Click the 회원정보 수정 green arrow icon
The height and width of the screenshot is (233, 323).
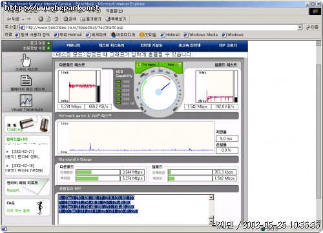48,48
